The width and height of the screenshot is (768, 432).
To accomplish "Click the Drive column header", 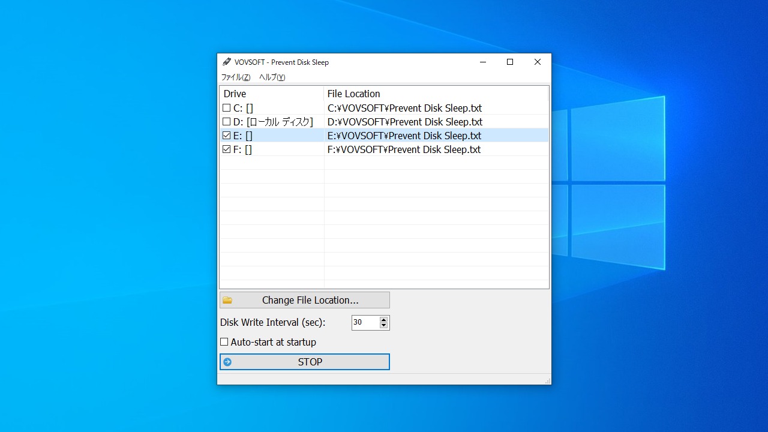I will (272, 94).
